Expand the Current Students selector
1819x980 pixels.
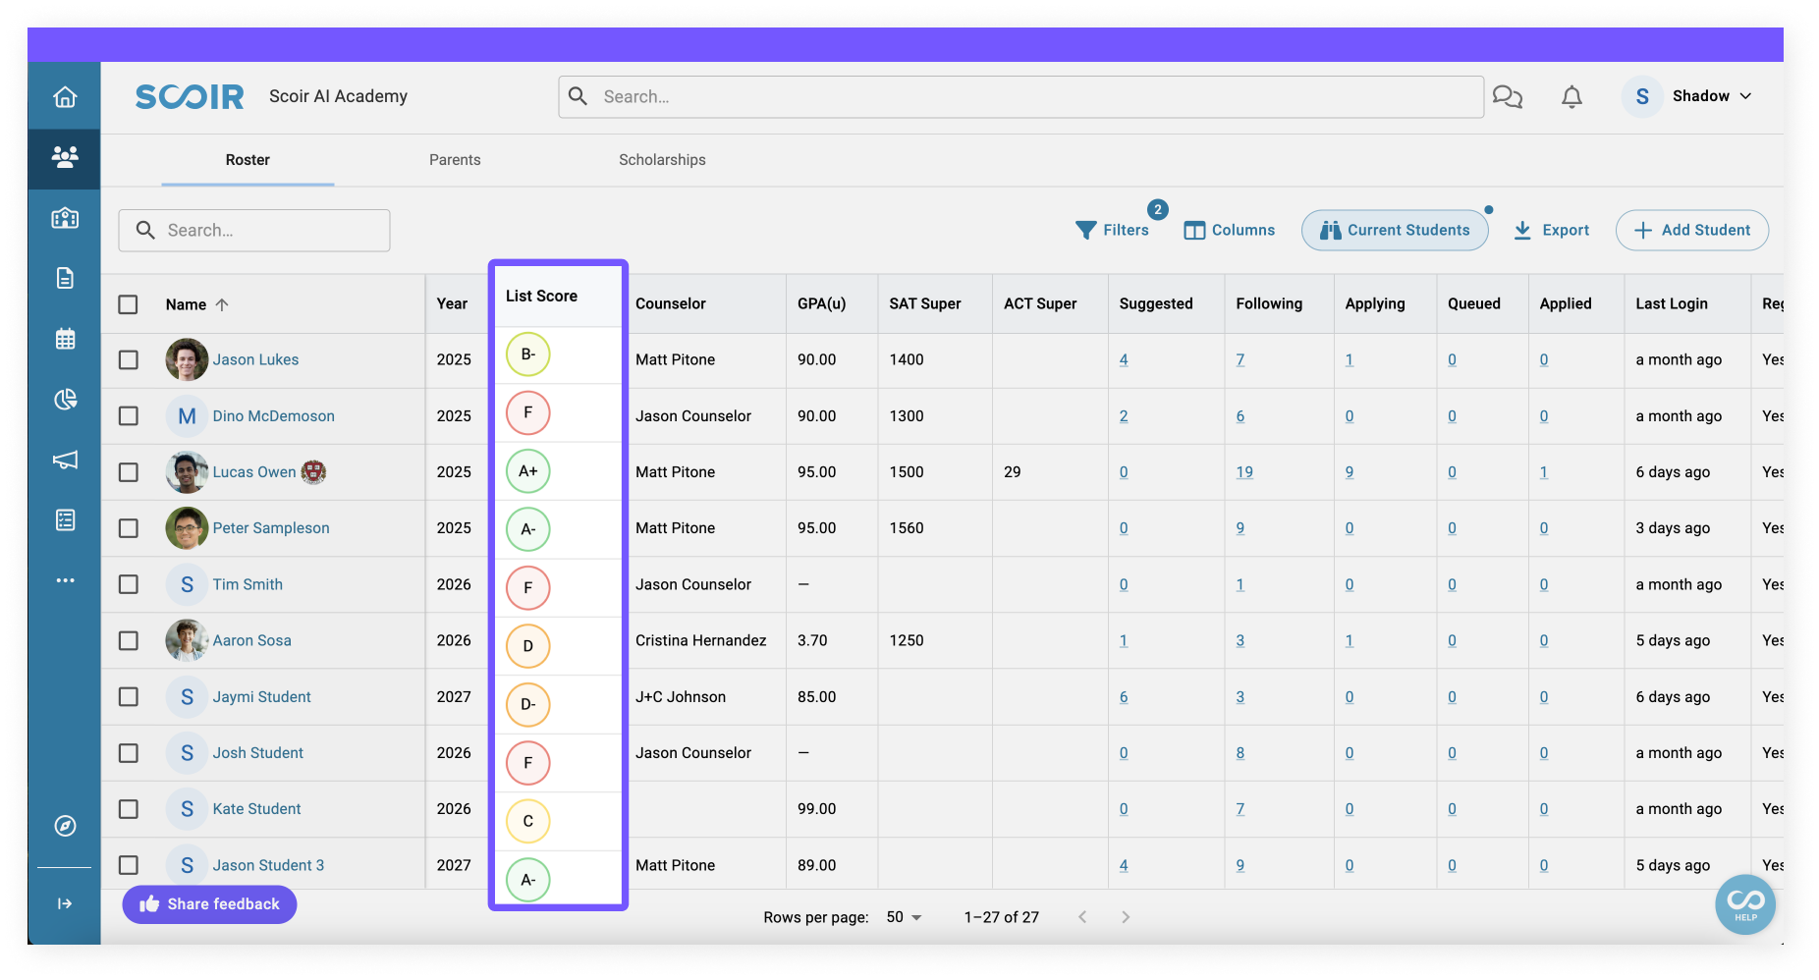tap(1395, 230)
